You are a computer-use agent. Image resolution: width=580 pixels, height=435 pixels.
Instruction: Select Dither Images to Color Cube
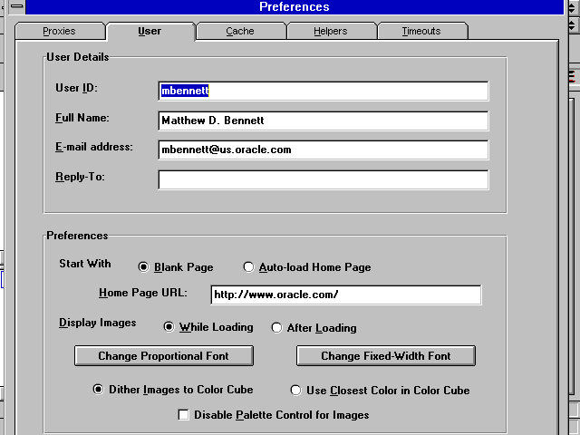99,390
